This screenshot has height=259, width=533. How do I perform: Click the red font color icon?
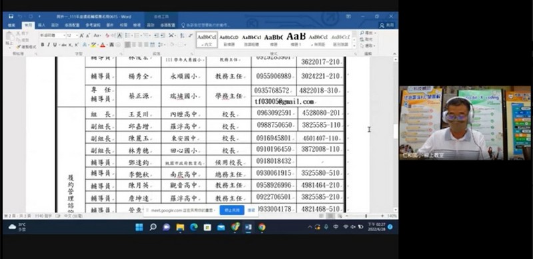click(103, 45)
